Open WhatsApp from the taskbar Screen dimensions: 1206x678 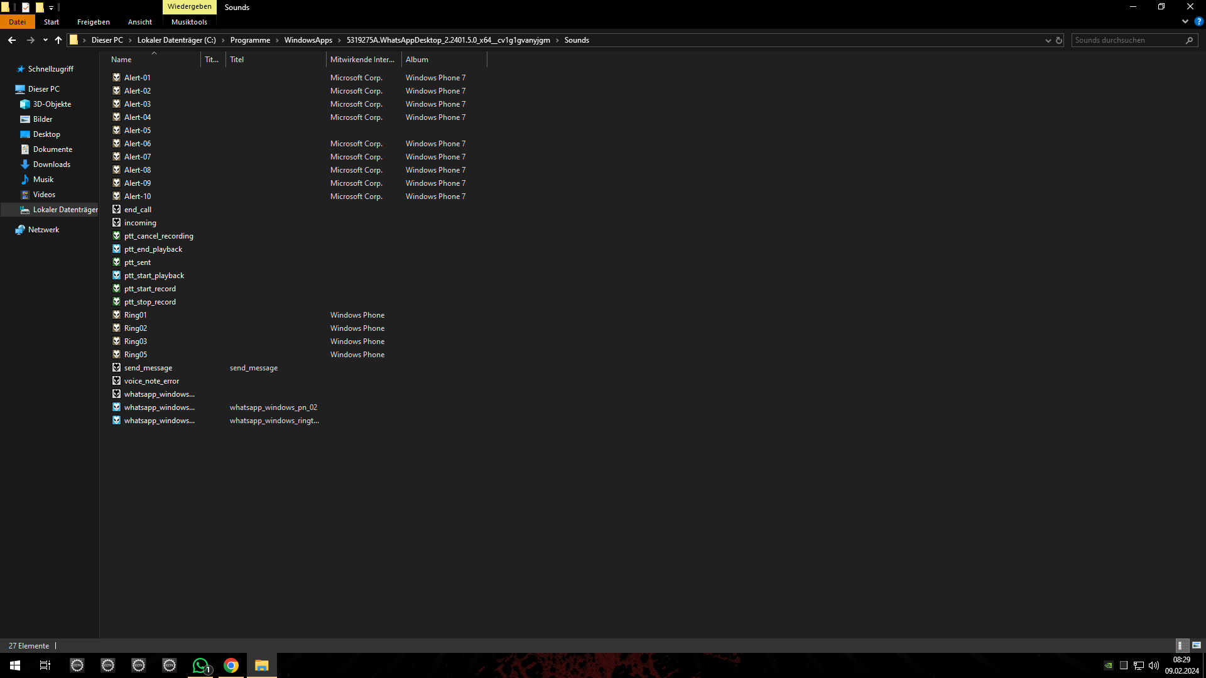200,665
